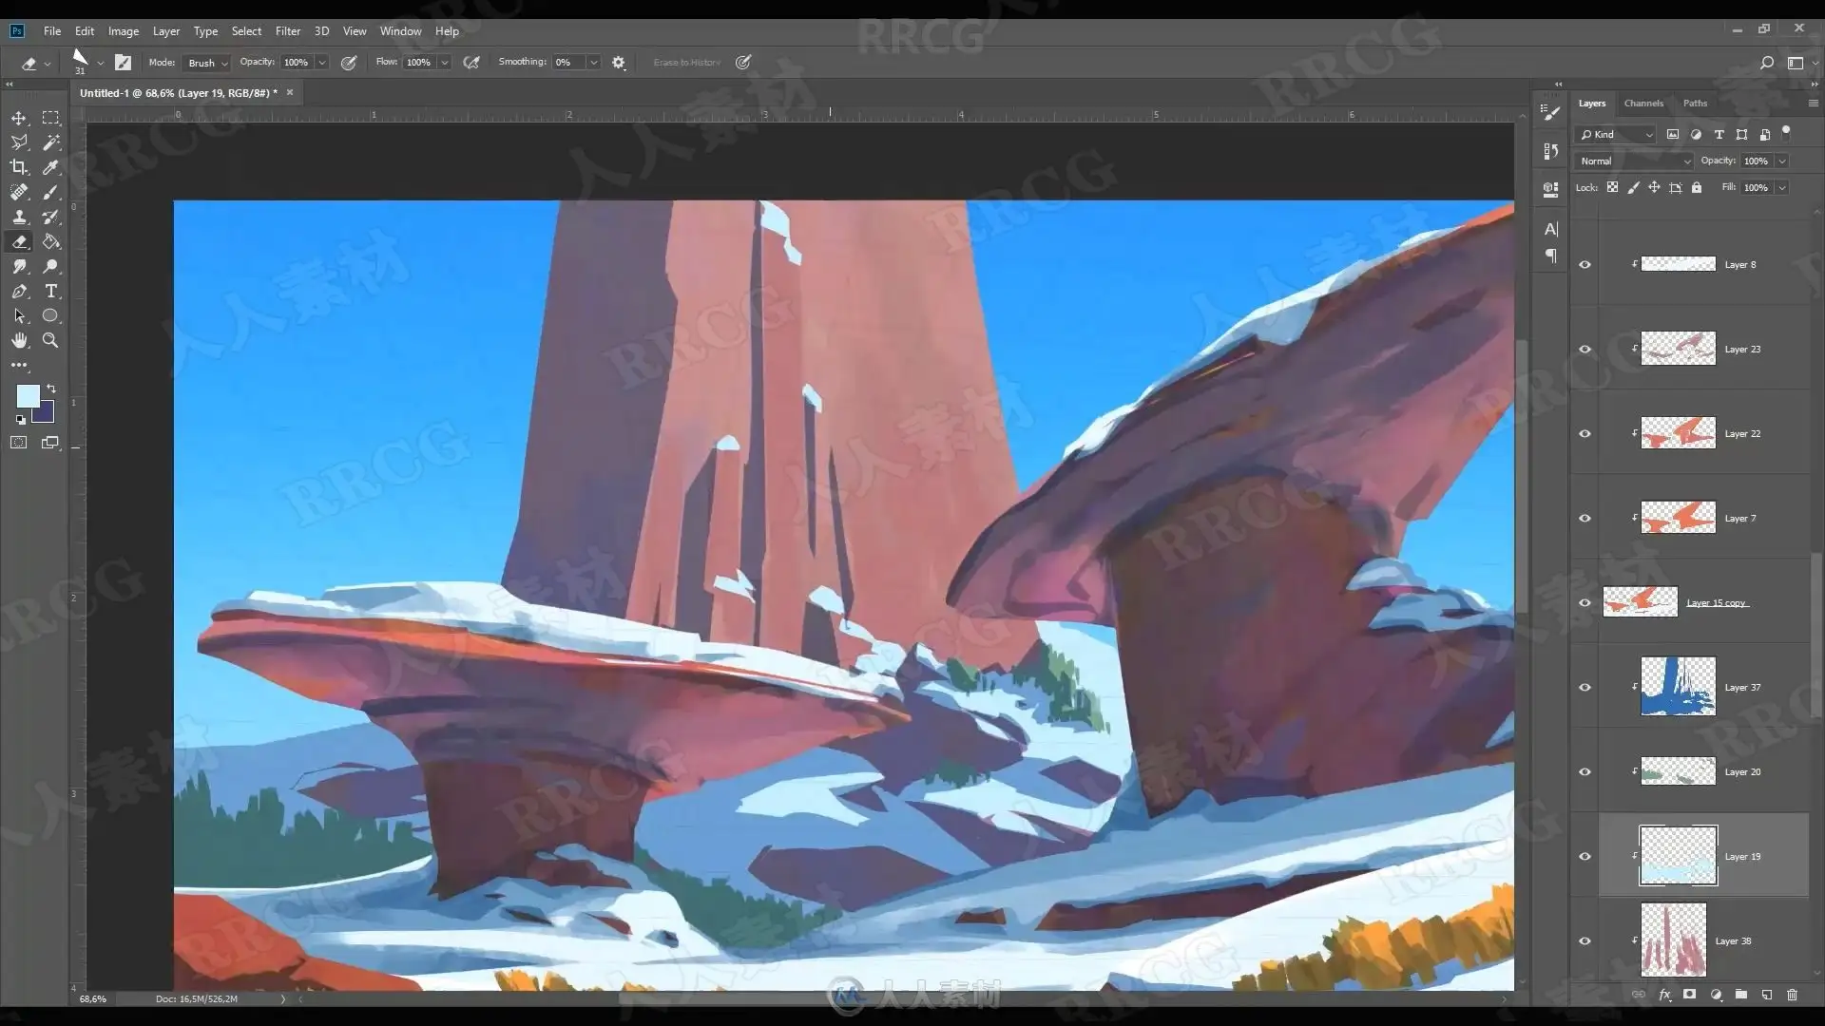Switch to the Paths tab
The height and width of the screenshot is (1026, 1825).
[x=1695, y=103]
